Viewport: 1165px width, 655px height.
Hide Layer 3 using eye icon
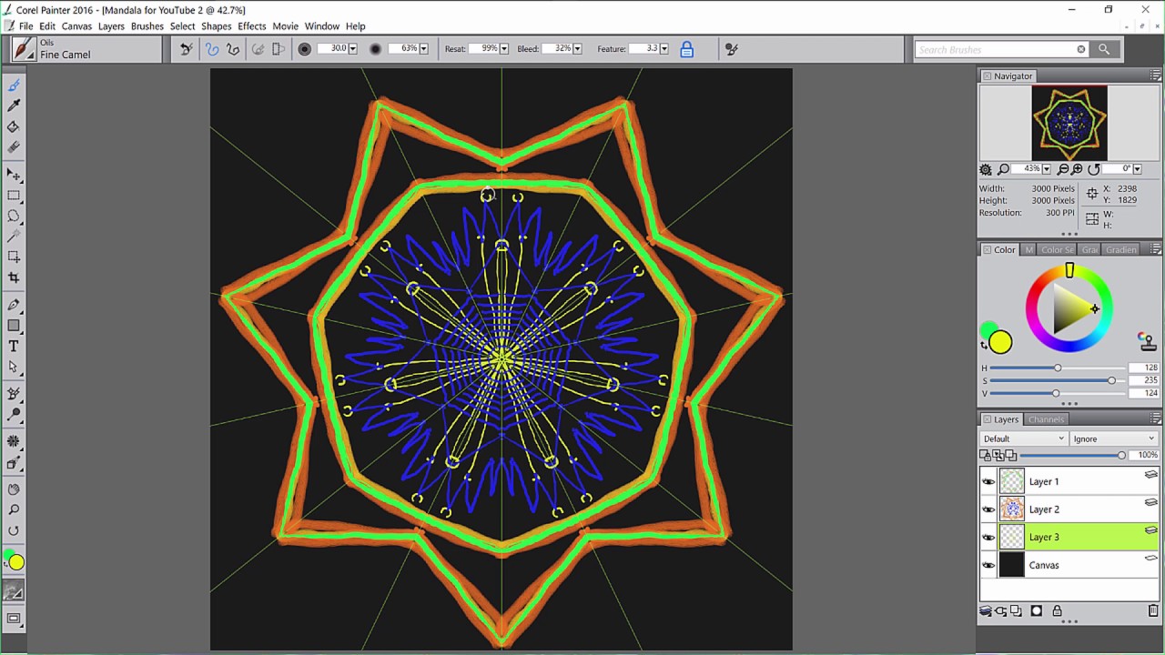pyautogui.click(x=988, y=537)
